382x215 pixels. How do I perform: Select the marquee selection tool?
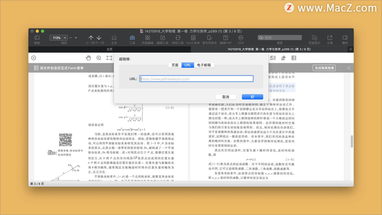(x=109, y=58)
